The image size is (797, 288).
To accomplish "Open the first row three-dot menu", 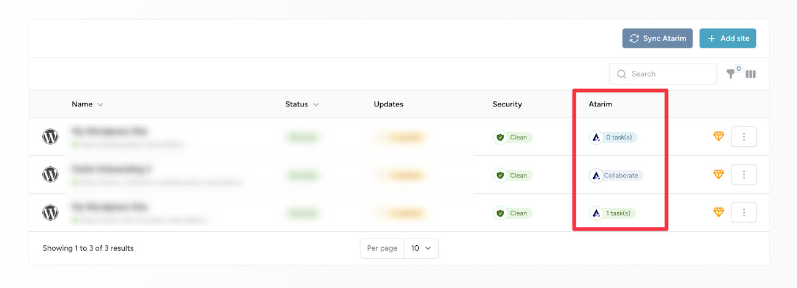I will pos(744,137).
